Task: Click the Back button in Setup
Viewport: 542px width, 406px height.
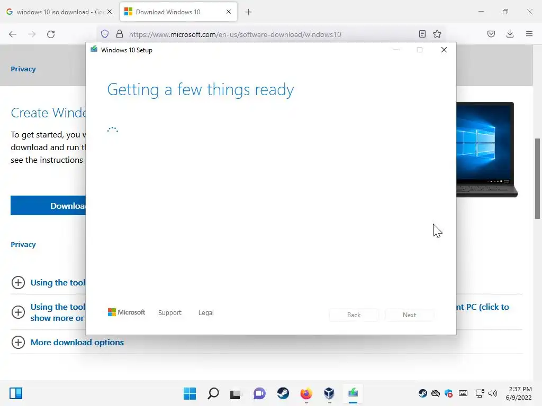Action: tap(354, 315)
